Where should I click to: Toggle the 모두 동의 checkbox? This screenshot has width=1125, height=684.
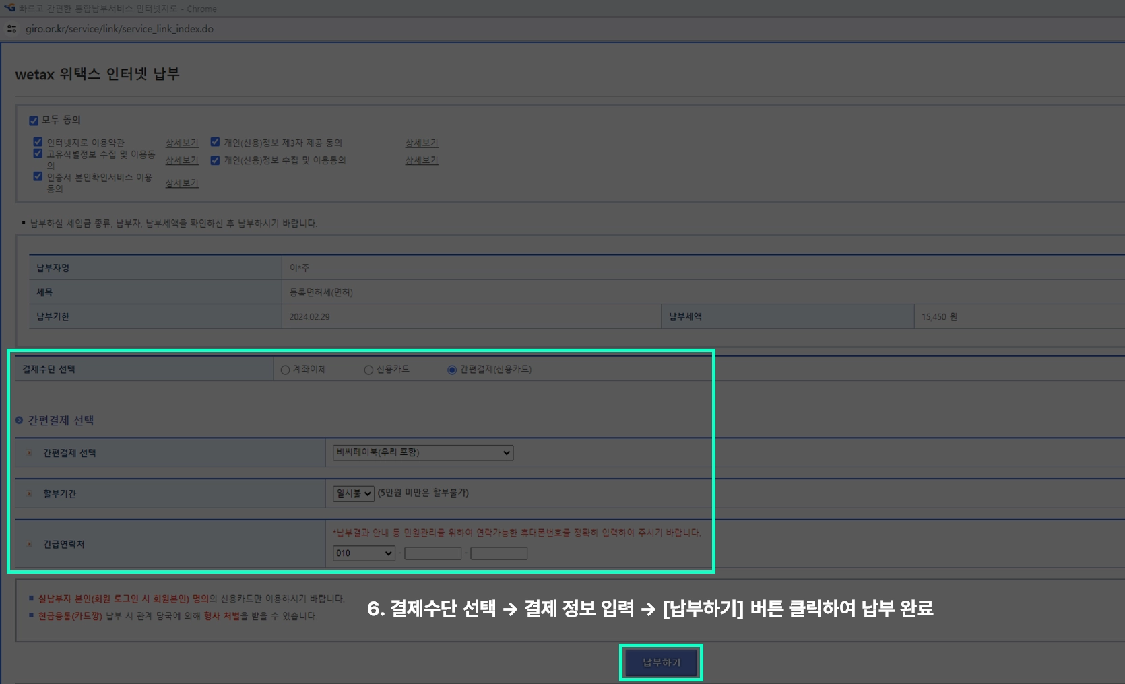34,121
